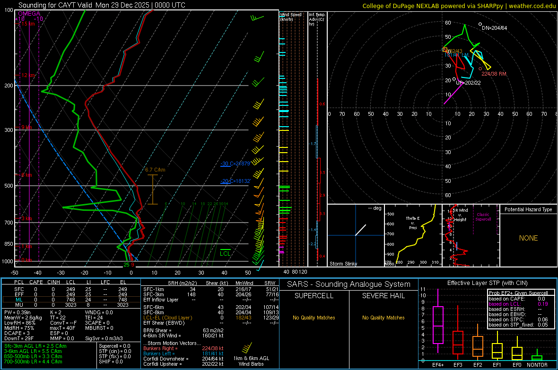Viewport: 558px width, 370px height.
Task: Click the 'Bunkers Right =' label
Action: pyautogui.click(x=160, y=348)
